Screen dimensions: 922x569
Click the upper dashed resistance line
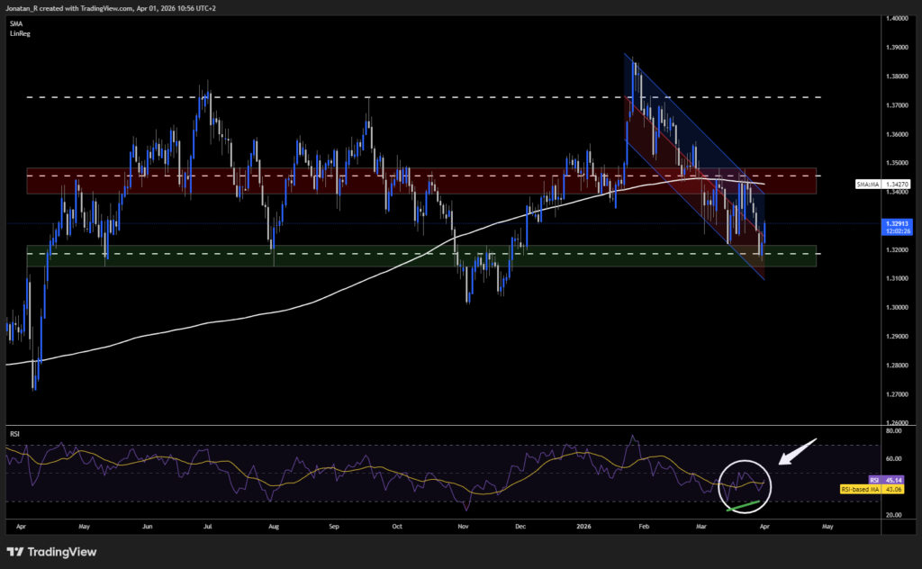(405, 97)
